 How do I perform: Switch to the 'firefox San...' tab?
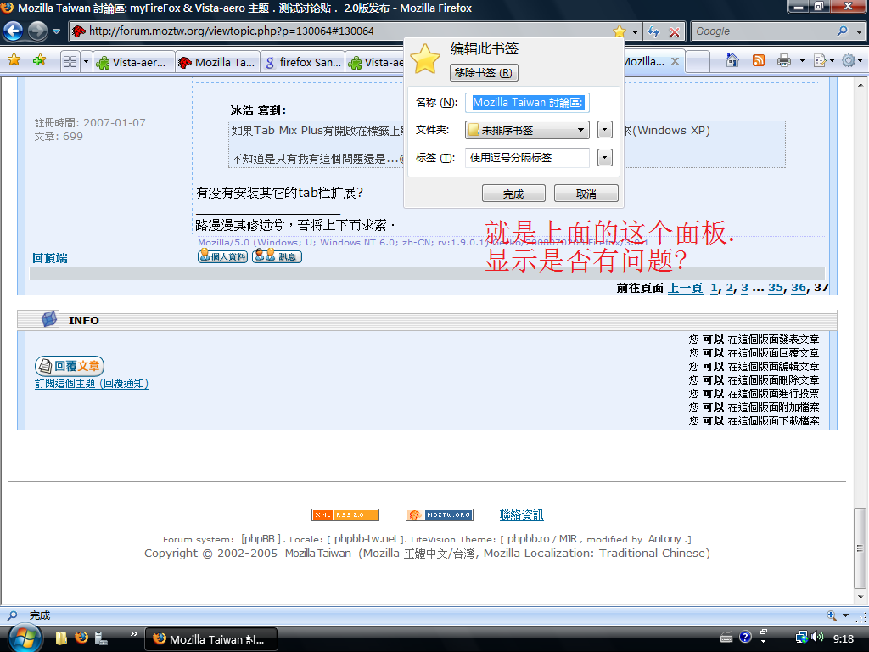click(301, 62)
